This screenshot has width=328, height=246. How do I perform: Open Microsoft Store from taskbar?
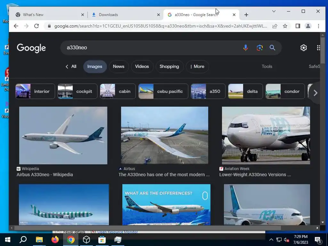(x=102, y=240)
